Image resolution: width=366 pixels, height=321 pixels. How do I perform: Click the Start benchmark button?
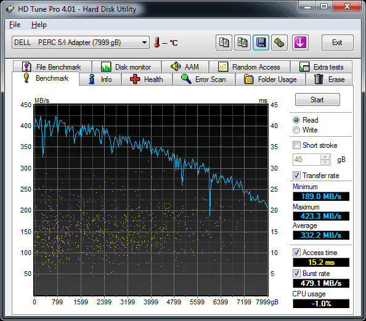(317, 100)
